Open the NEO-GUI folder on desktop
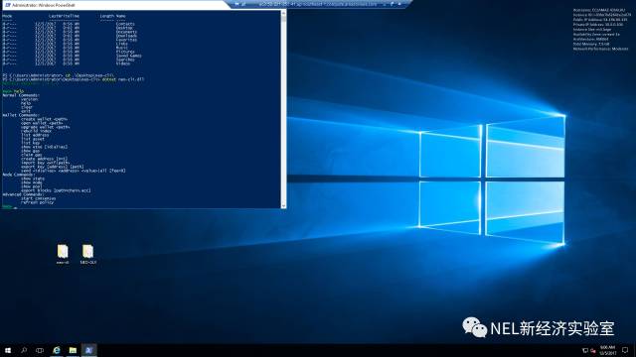The image size is (636, 357). pos(88,255)
